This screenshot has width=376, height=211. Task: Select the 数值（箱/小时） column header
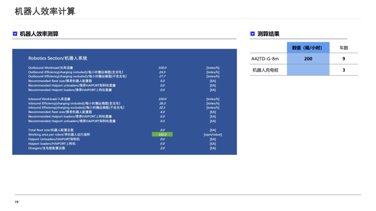click(308, 48)
